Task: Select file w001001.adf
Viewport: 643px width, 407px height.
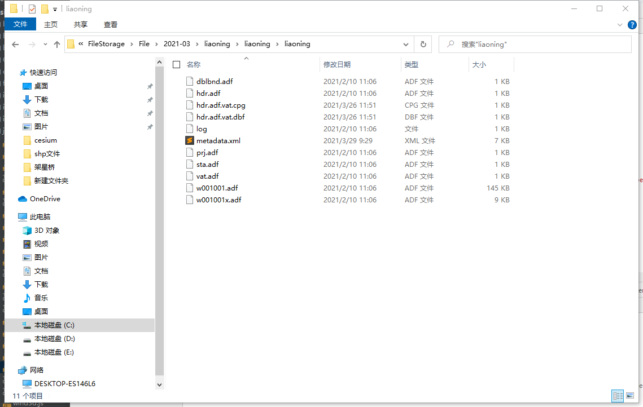Action: point(217,188)
